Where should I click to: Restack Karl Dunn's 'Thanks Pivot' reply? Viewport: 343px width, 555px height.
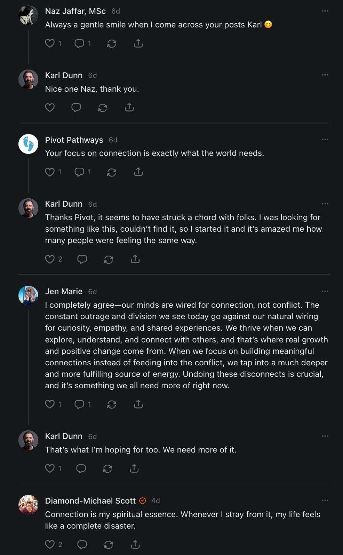pyautogui.click(x=109, y=259)
